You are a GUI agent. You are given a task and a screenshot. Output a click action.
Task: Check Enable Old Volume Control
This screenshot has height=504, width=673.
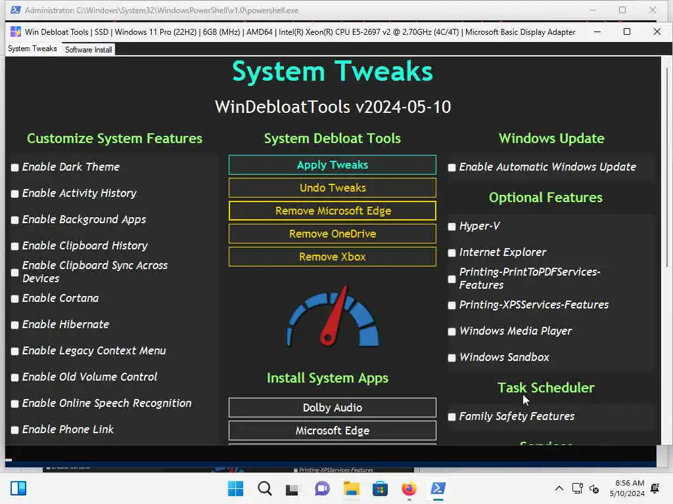pyautogui.click(x=14, y=377)
